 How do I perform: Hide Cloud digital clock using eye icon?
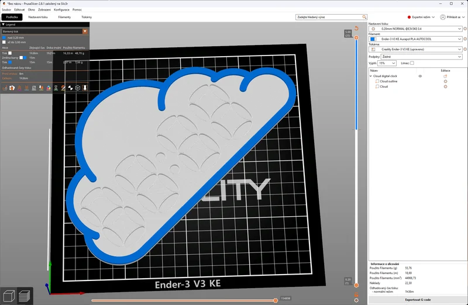point(420,76)
